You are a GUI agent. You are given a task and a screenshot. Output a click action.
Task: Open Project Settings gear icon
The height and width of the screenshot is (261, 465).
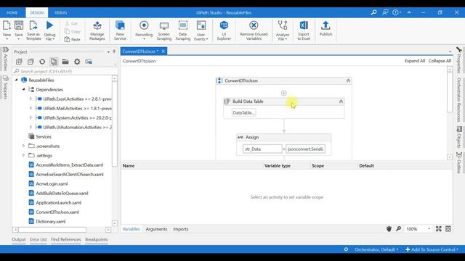(x=77, y=62)
